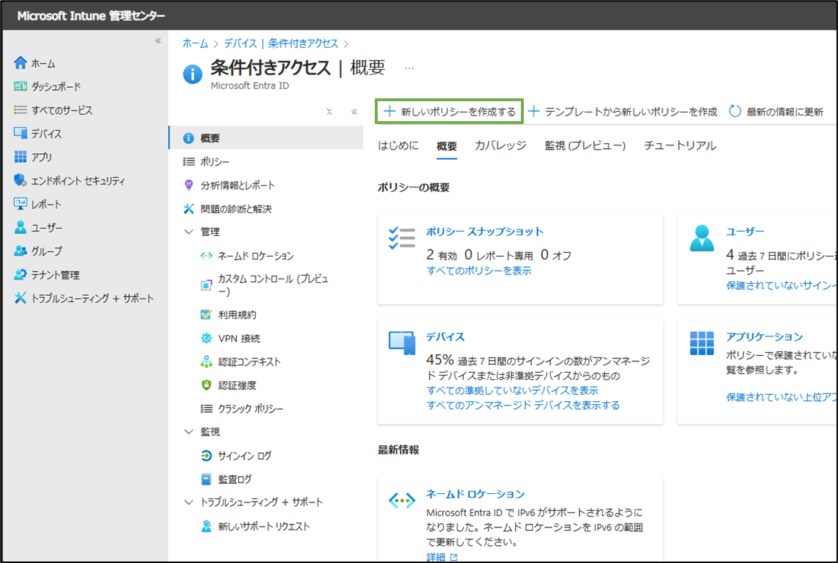Click 新しいポリシーを作成する button
The width and height of the screenshot is (838, 563).
(x=450, y=111)
